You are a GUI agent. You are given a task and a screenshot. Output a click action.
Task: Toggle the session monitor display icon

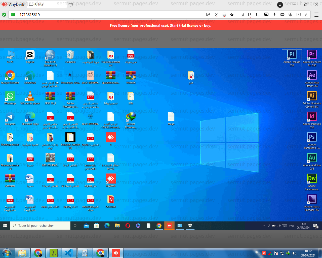[258, 15]
